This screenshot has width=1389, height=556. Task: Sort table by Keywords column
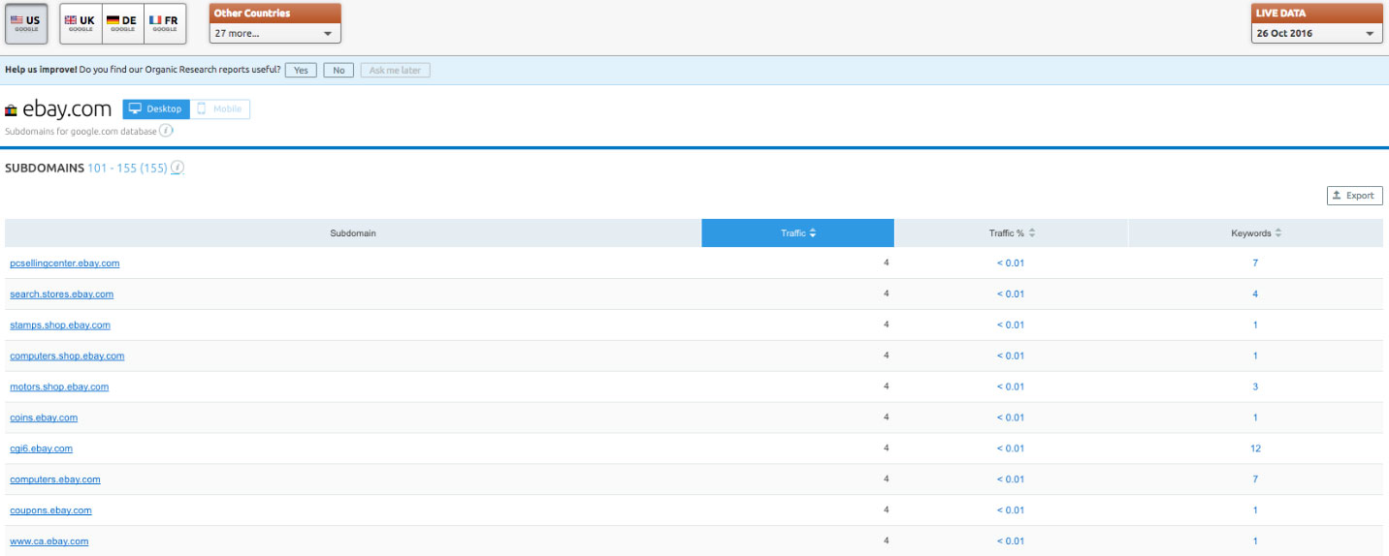1256,232
